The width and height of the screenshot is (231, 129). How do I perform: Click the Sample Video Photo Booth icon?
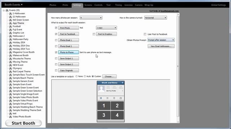[10, 97]
